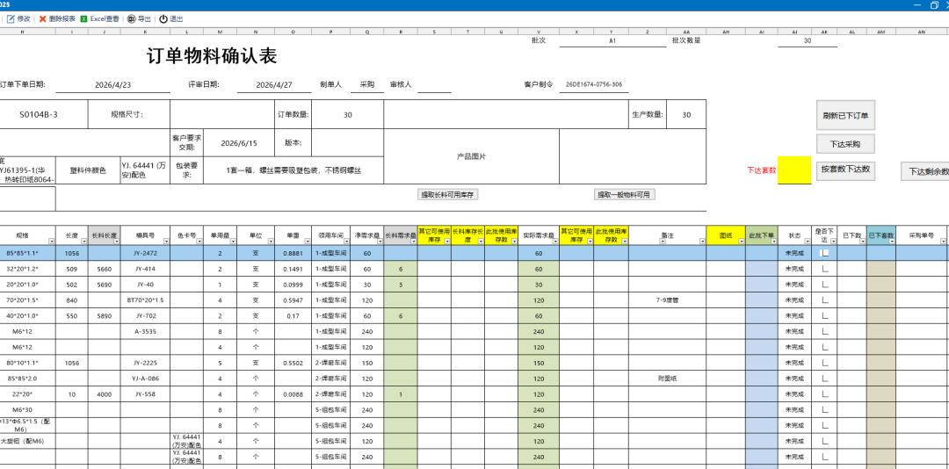Toggle 是否下达 checkbox in 40*20*1.0* row
Image resolution: width=949 pixels, height=469 pixels.
pos(823,316)
